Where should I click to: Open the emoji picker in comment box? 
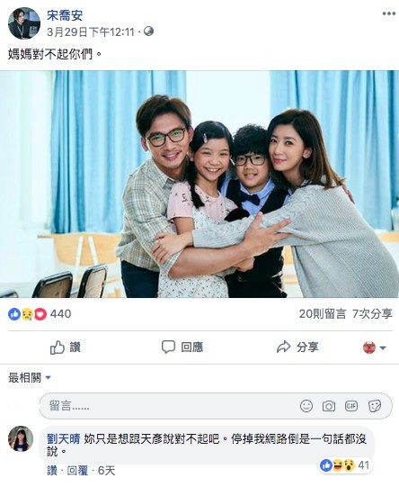(x=306, y=406)
